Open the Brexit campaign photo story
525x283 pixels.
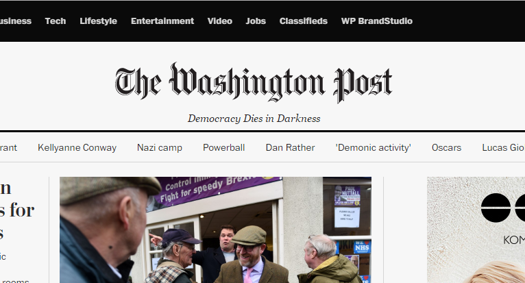215,230
